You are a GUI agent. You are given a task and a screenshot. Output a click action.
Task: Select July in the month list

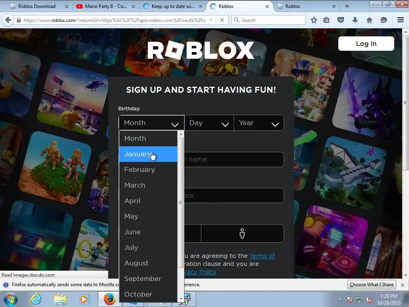pyautogui.click(x=148, y=247)
